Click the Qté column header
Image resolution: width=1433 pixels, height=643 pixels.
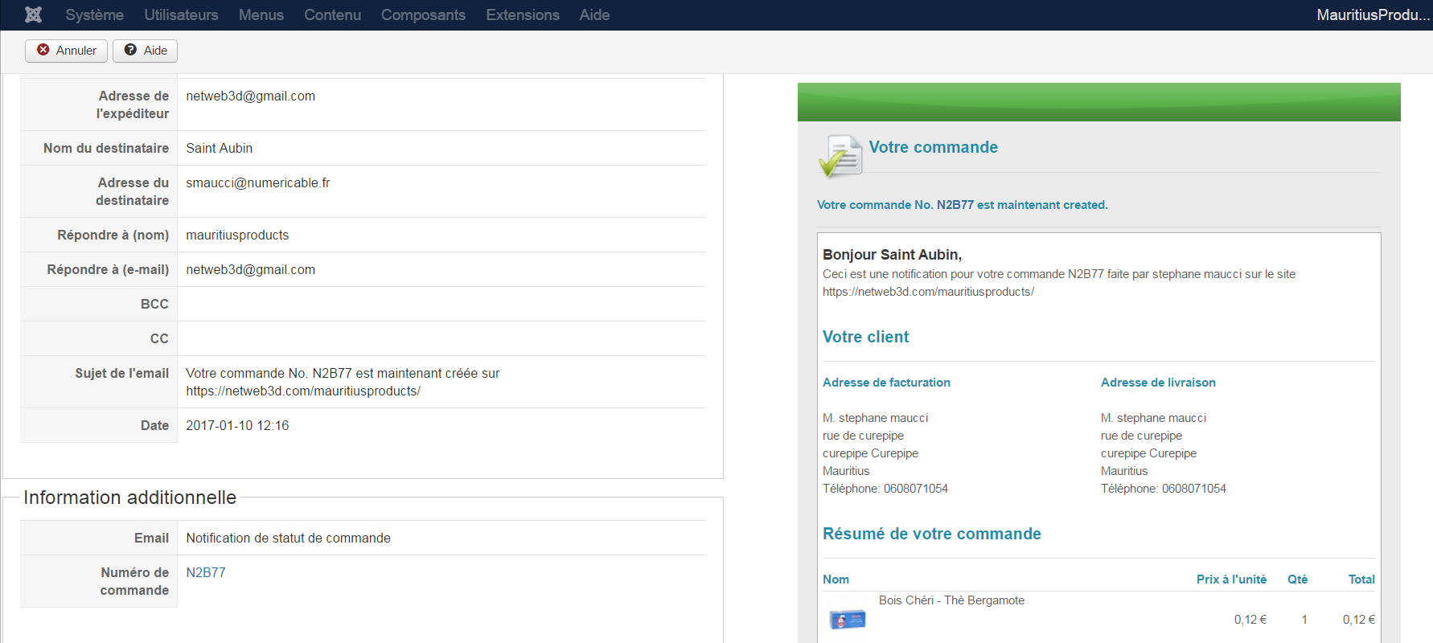pos(1297,580)
